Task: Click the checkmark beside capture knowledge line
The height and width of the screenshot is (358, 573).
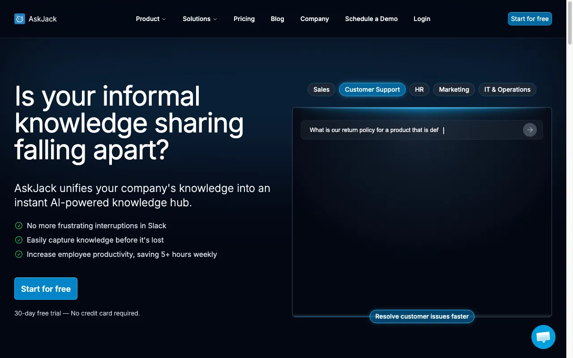Action: [19, 240]
